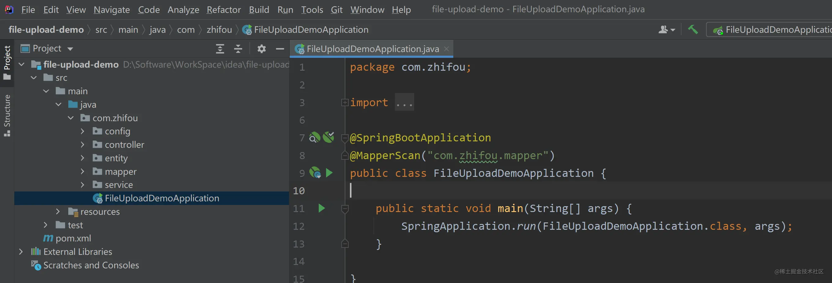
Task: Expand the entity package
Action: (82, 158)
